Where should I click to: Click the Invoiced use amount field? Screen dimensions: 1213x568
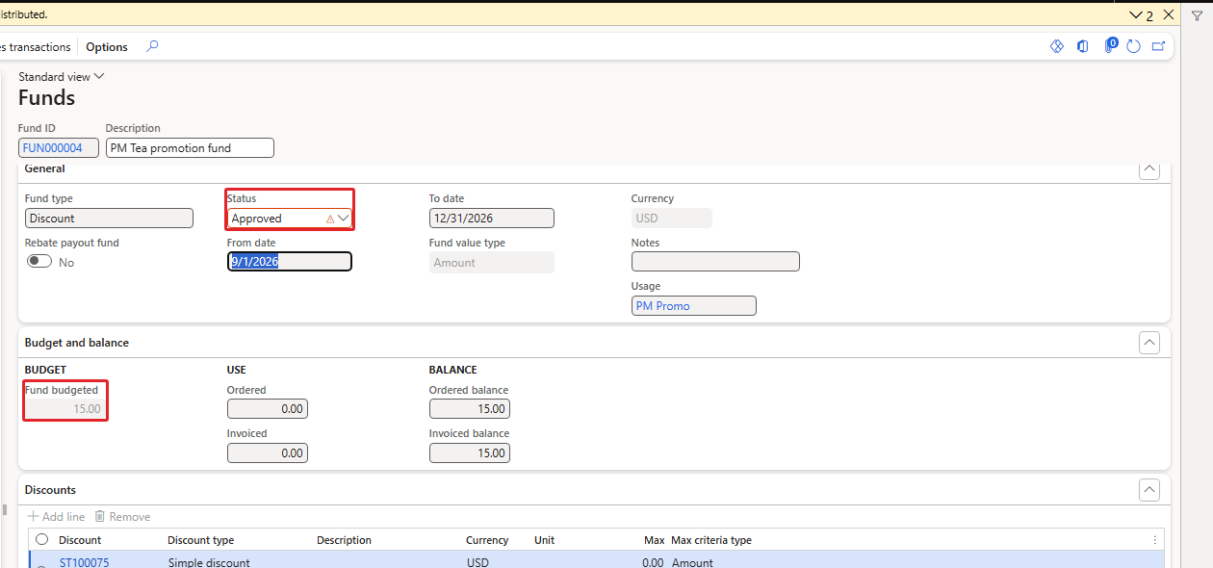coord(268,452)
